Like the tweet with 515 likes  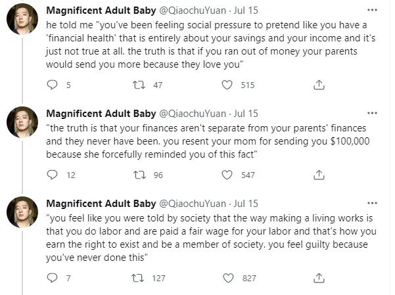point(227,85)
